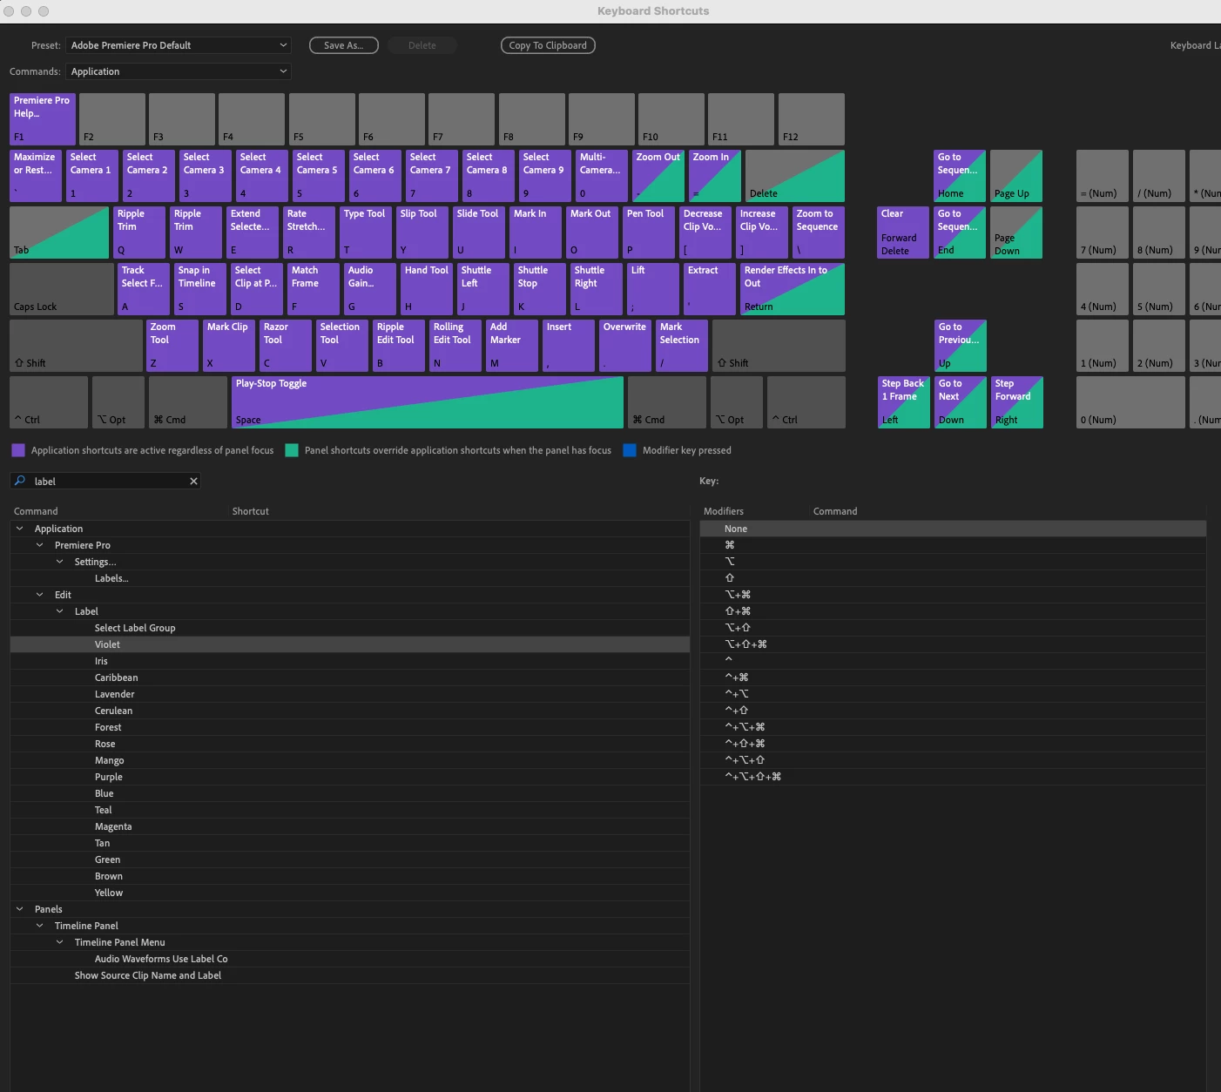Click Copy To Clipboard button
Viewport: 1221px width, 1092px height.
click(548, 45)
